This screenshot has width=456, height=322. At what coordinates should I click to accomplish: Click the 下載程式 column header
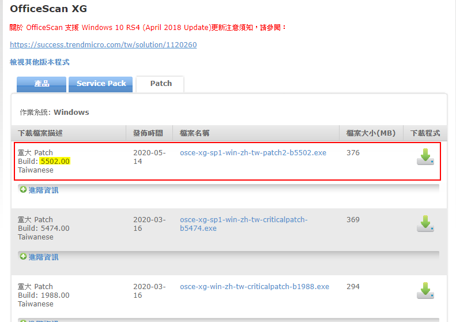coord(425,133)
